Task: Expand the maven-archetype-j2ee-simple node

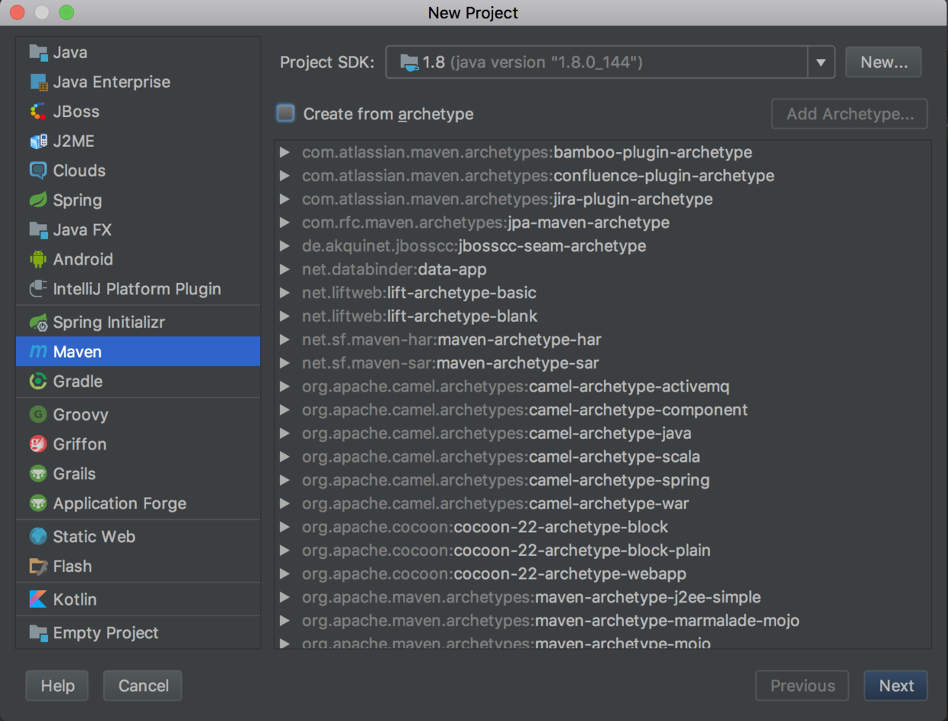Action: click(285, 597)
